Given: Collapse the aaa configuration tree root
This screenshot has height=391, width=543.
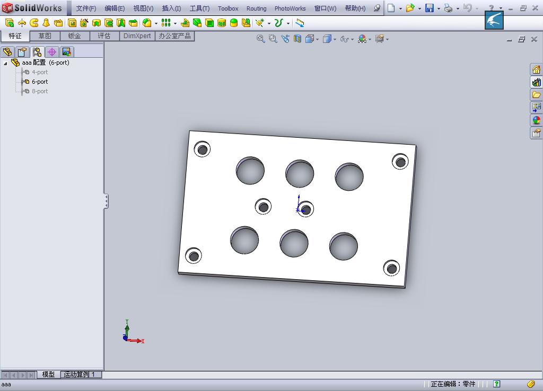Looking at the screenshot, I should point(5,64).
